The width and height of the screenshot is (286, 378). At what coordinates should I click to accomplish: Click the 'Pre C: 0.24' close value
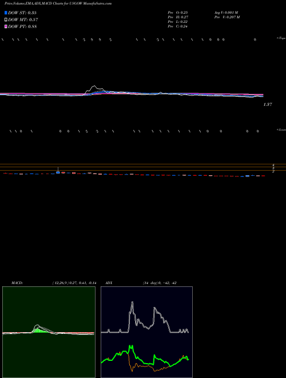[x=178, y=26]
